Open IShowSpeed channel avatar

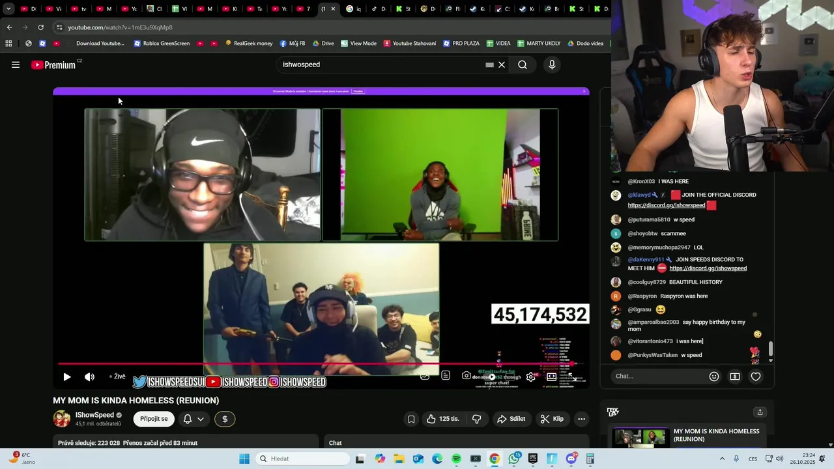click(x=62, y=419)
